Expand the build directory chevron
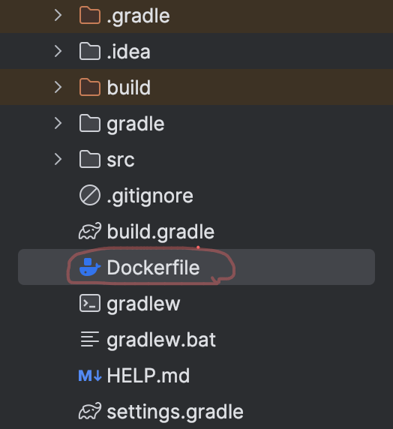Image resolution: width=393 pixels, height=429 pixels. 58,87
